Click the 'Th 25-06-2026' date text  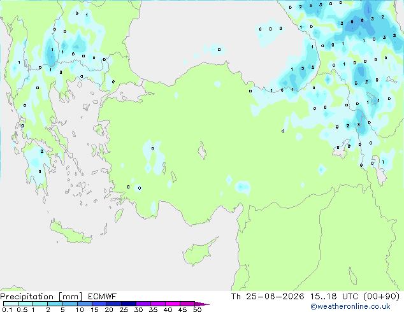(x=268, y=297)
